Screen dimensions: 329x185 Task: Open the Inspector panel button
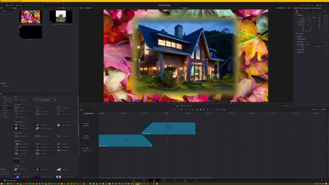pos(320,5)
